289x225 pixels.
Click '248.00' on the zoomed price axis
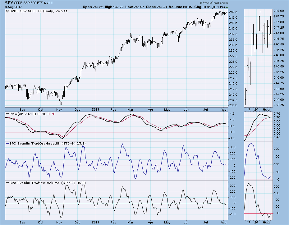279,11
